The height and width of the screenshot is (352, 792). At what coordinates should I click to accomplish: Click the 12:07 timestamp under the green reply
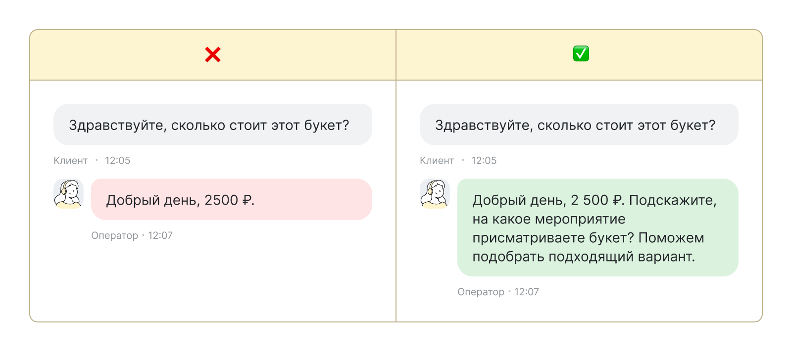coord(527,292)
